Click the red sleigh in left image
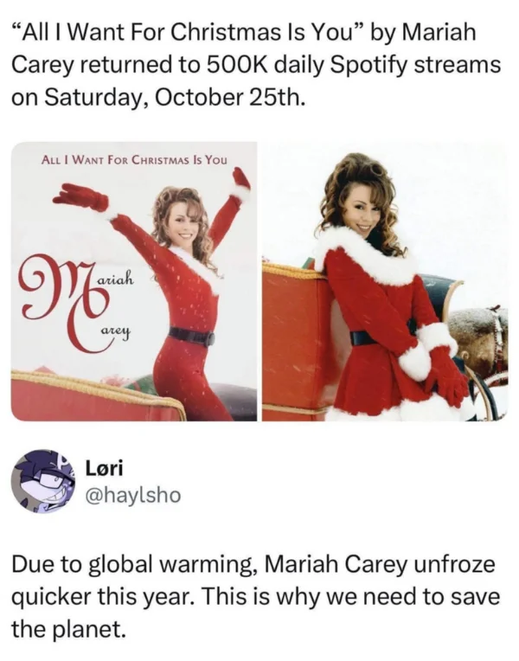 pyautogui.click(x=97, y=396)
